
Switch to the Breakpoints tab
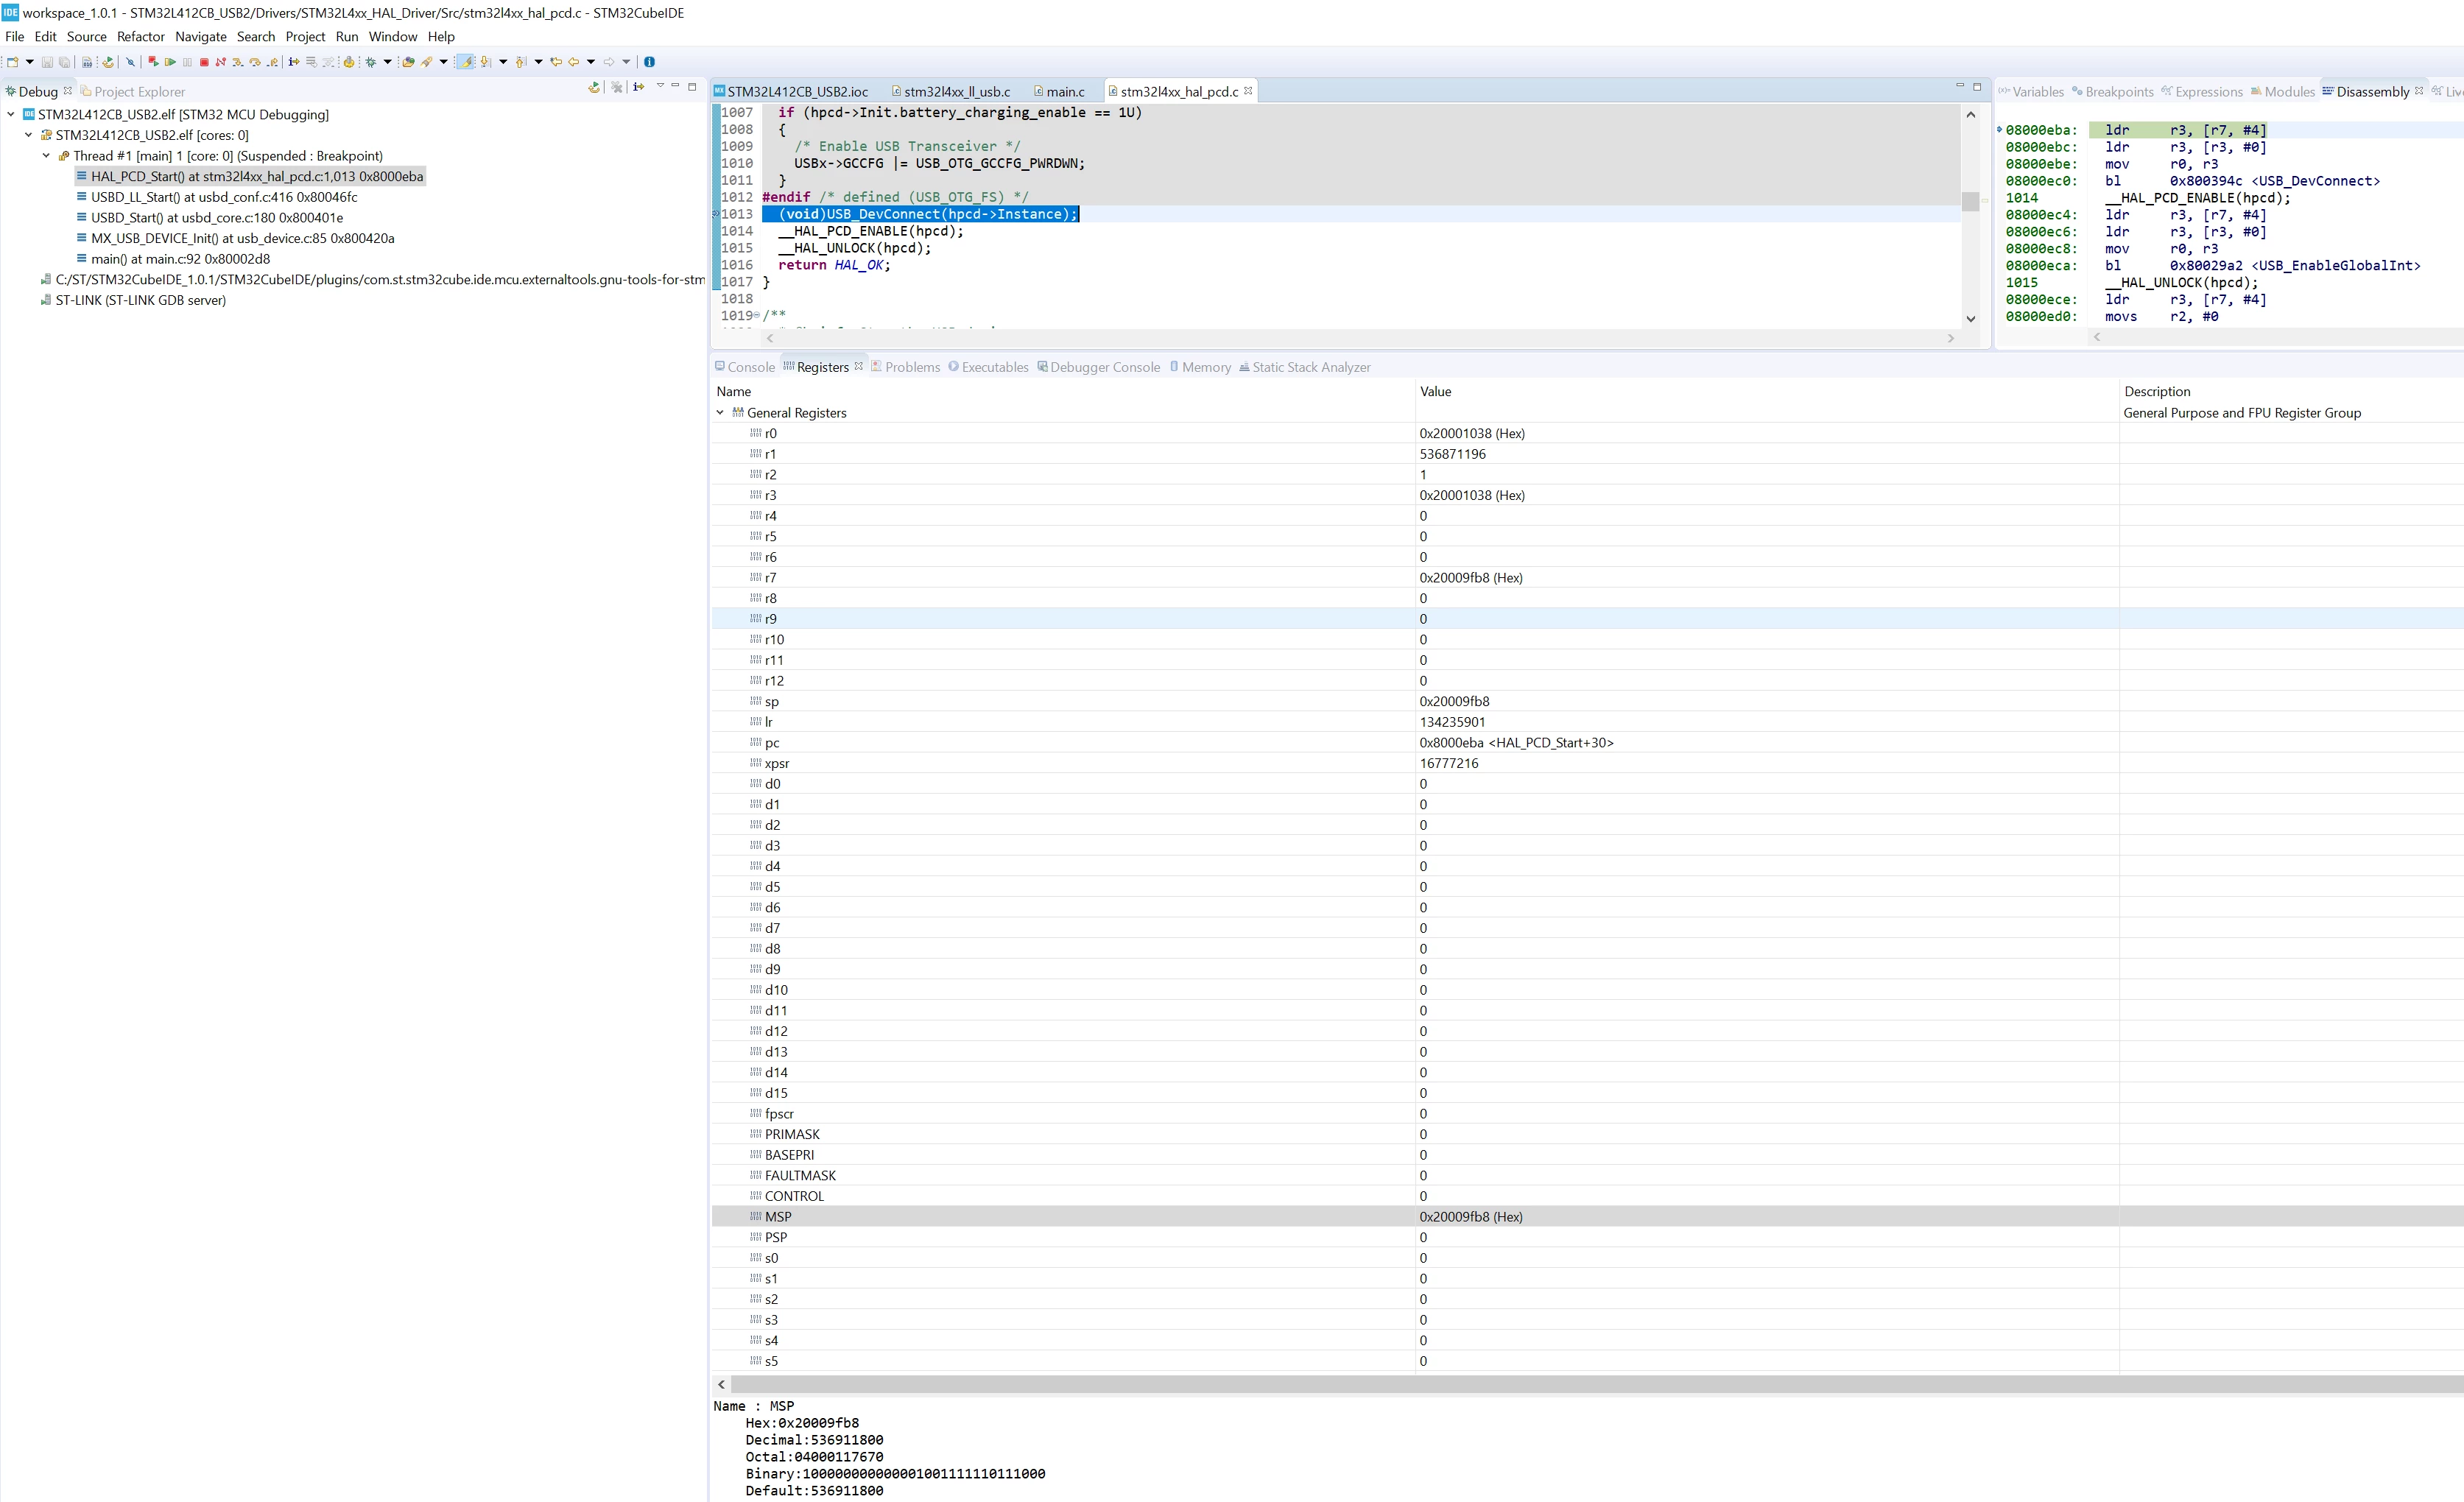click(2112, 92)
